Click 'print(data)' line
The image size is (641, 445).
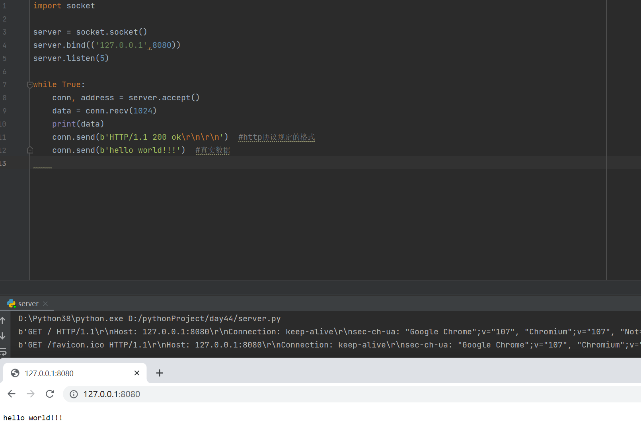pos(78,124)
